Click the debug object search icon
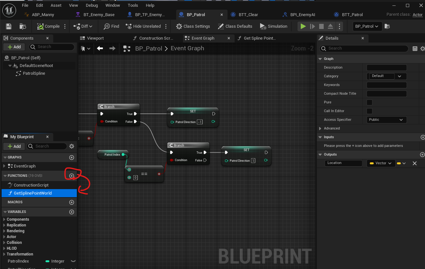This screenshot has width=425, height=269. pos(388,26)
